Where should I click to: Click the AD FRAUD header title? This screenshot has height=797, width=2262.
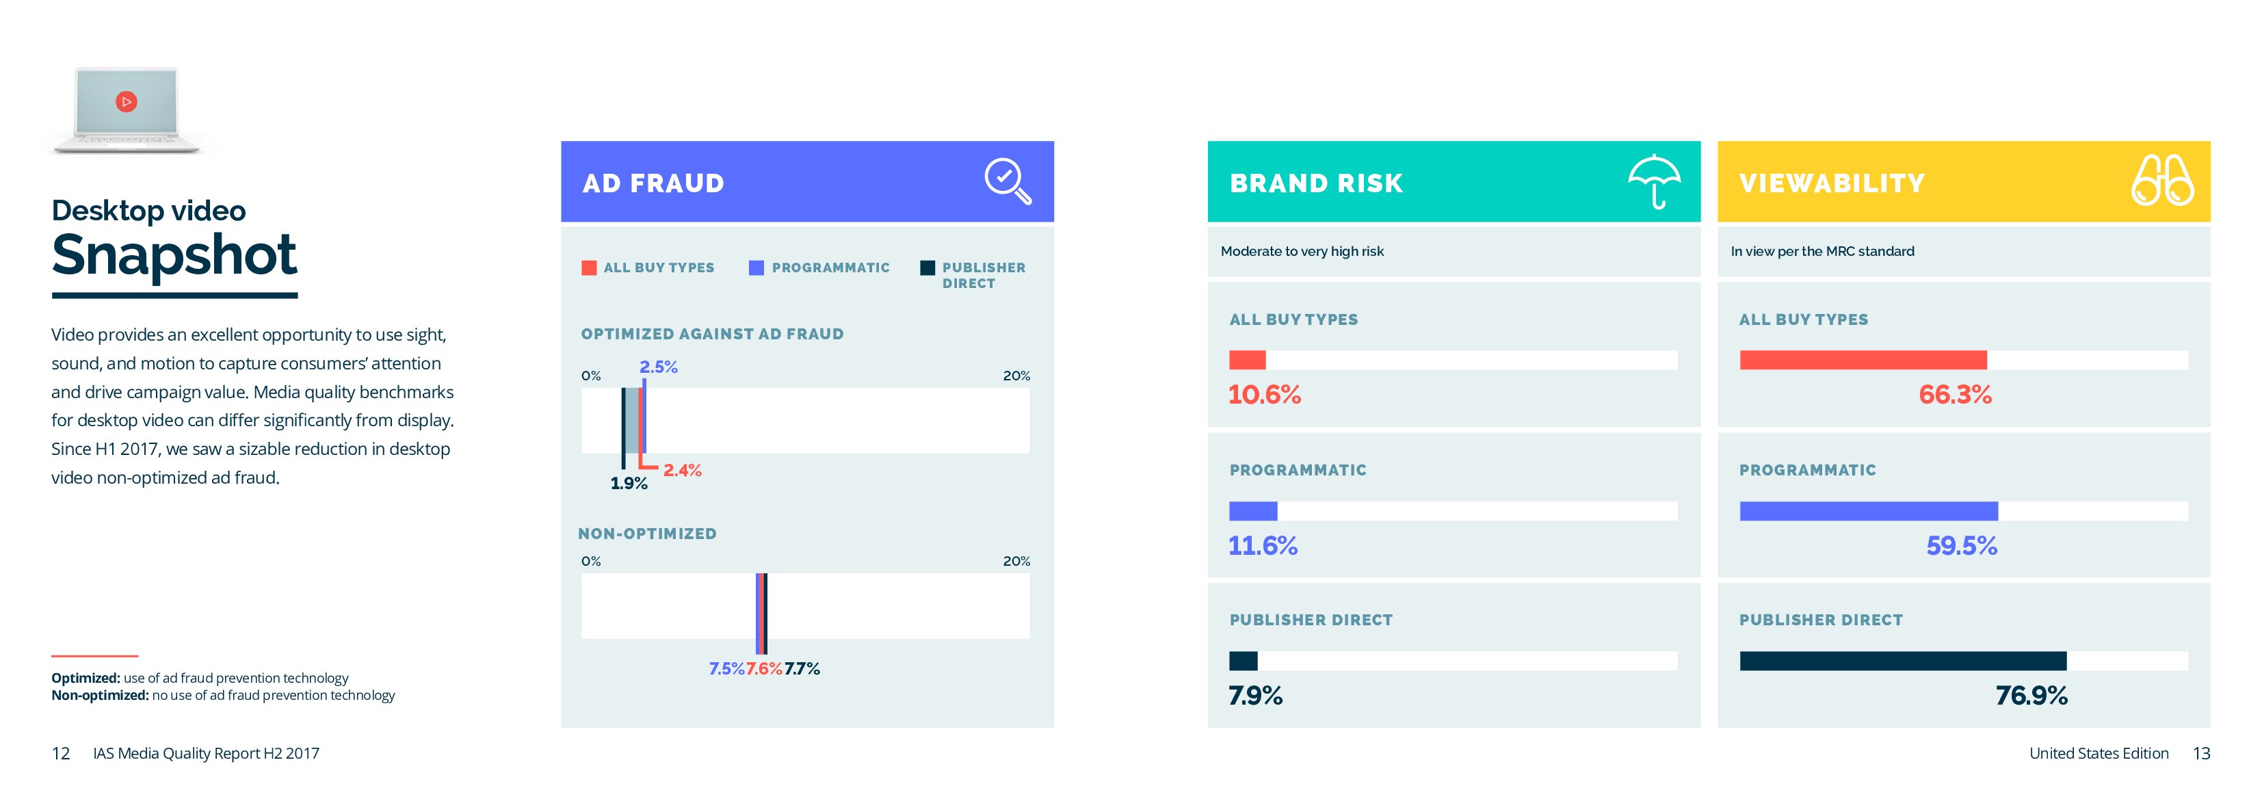coord(653,183)
